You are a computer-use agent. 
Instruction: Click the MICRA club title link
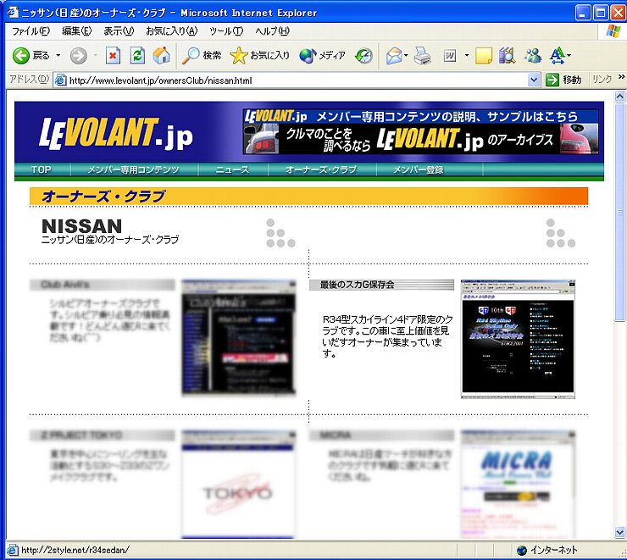point(336,435)
